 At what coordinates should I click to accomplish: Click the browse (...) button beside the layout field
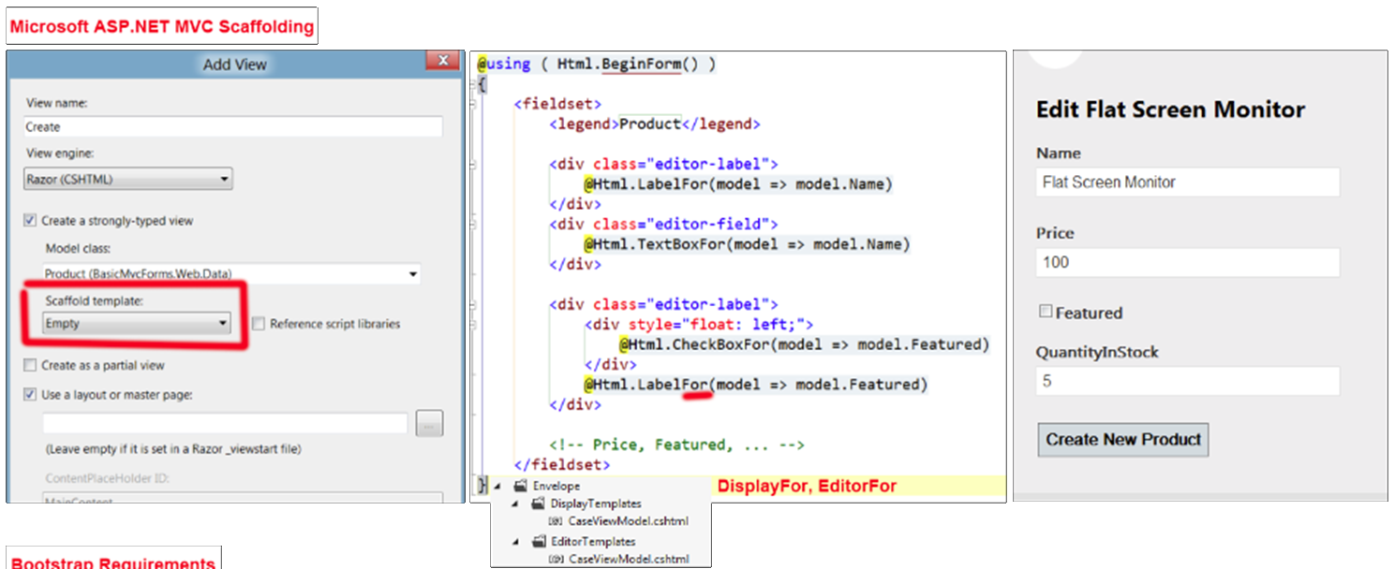[428, 423]
